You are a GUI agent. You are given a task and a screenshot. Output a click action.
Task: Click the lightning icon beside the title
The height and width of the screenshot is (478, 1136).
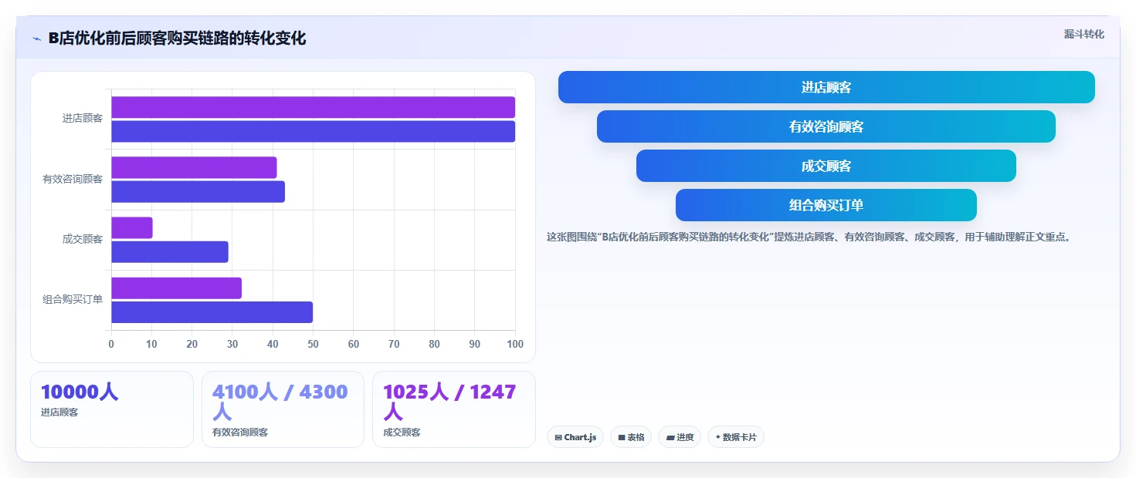point(36,39)
